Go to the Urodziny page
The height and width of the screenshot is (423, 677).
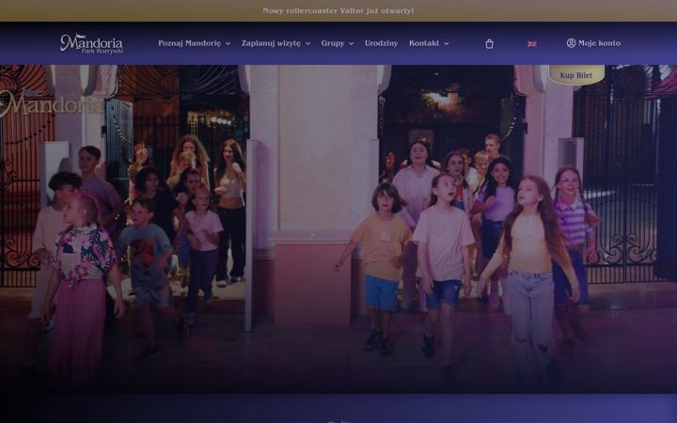tap(381, 43)
